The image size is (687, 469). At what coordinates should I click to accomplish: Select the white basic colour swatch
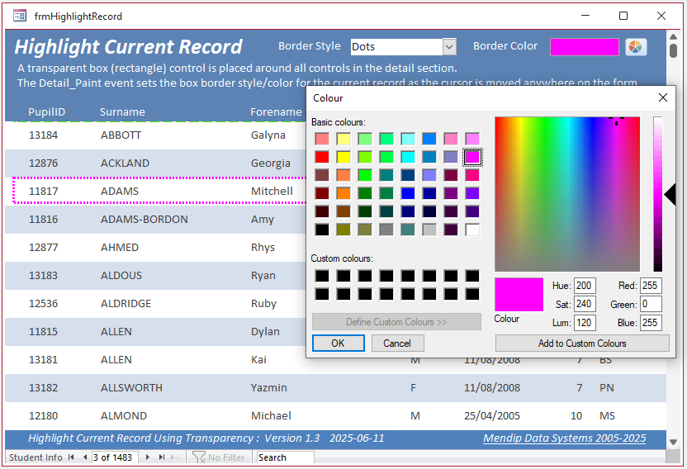[x=472, y=230]
